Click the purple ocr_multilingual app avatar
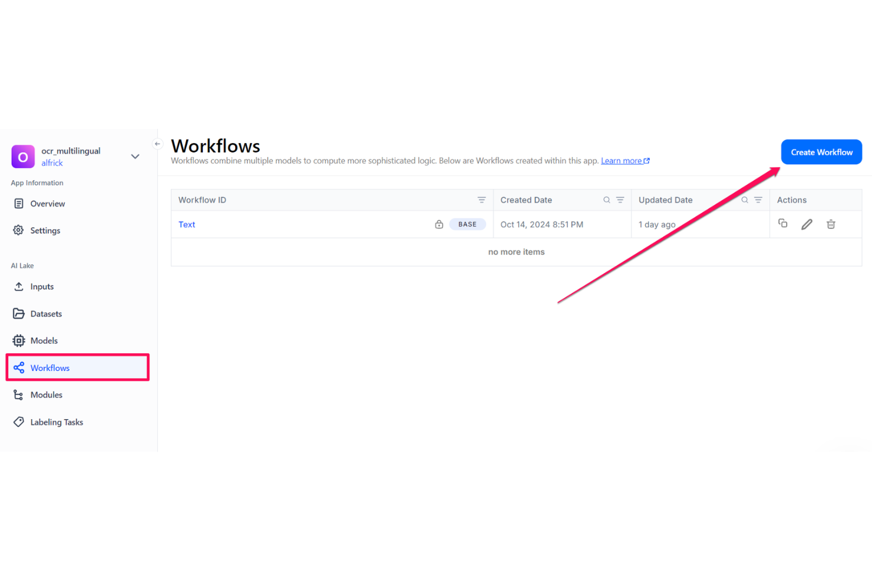The width and height of the screenshot is (872, 581). point(23,157)
